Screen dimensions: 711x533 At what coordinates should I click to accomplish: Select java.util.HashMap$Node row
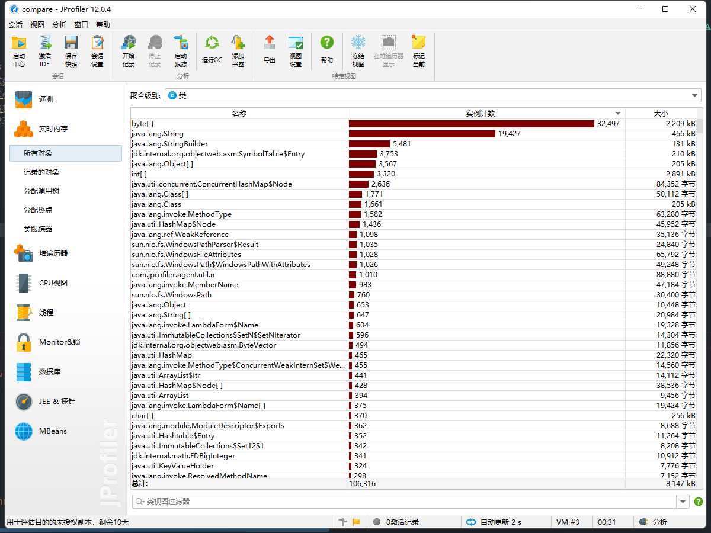click(x=414, y=224)
